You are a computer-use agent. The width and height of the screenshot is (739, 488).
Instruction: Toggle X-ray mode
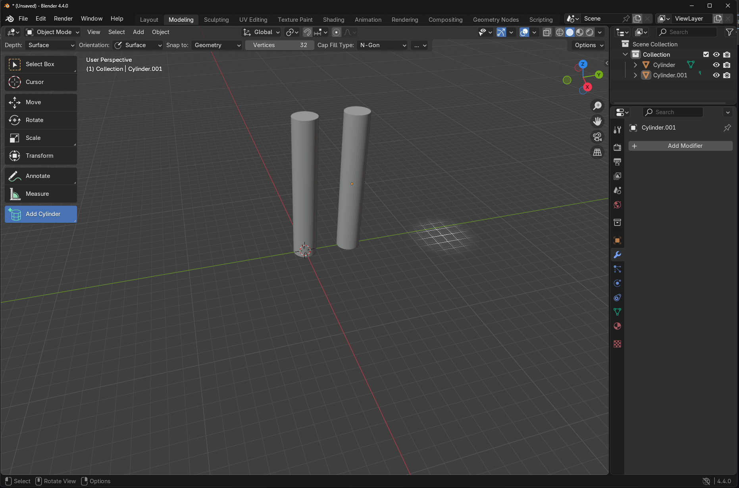click(547, 33)
